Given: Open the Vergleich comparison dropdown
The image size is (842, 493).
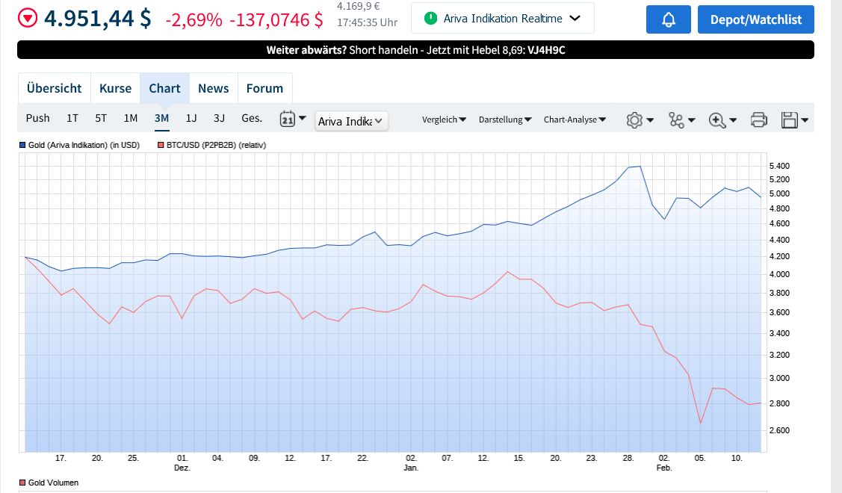Looking at the screenshot, I should (x=444, y=120).
